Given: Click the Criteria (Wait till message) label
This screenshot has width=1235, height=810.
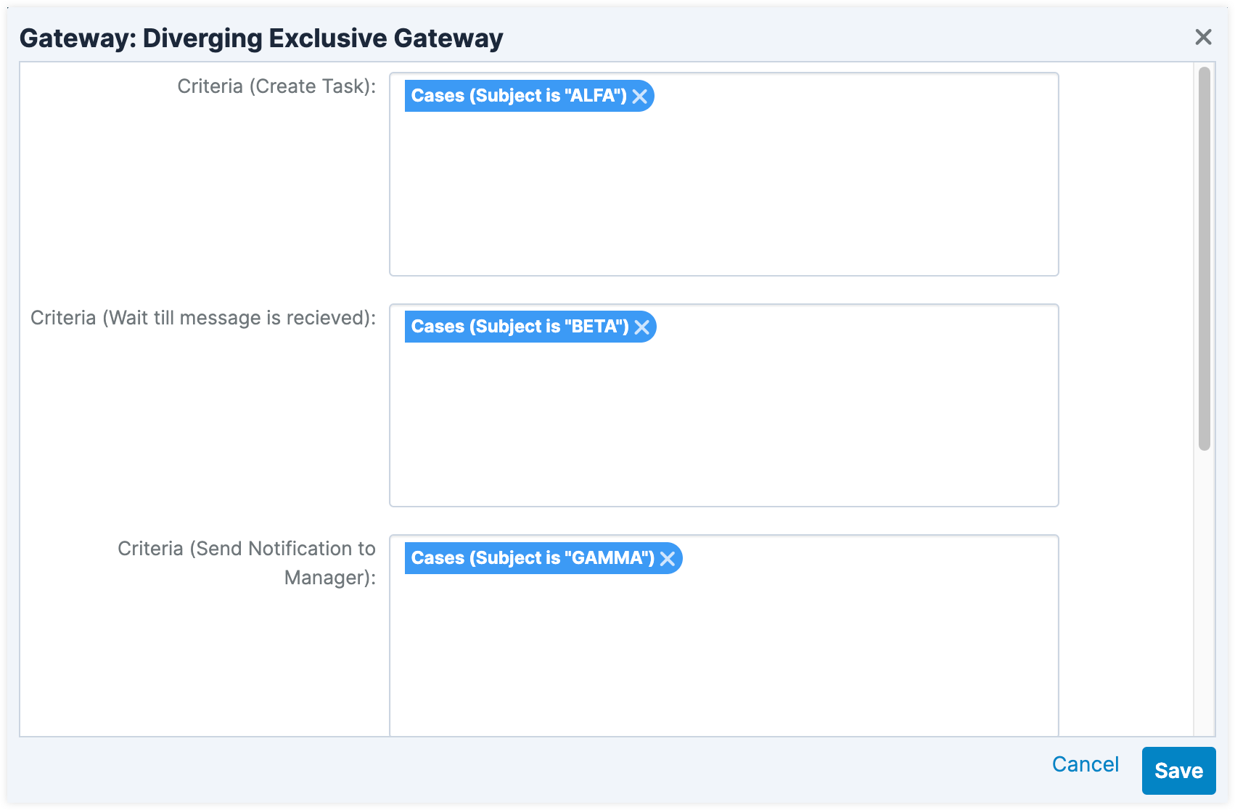Looking at the screenshot, I should pos(203,318).
